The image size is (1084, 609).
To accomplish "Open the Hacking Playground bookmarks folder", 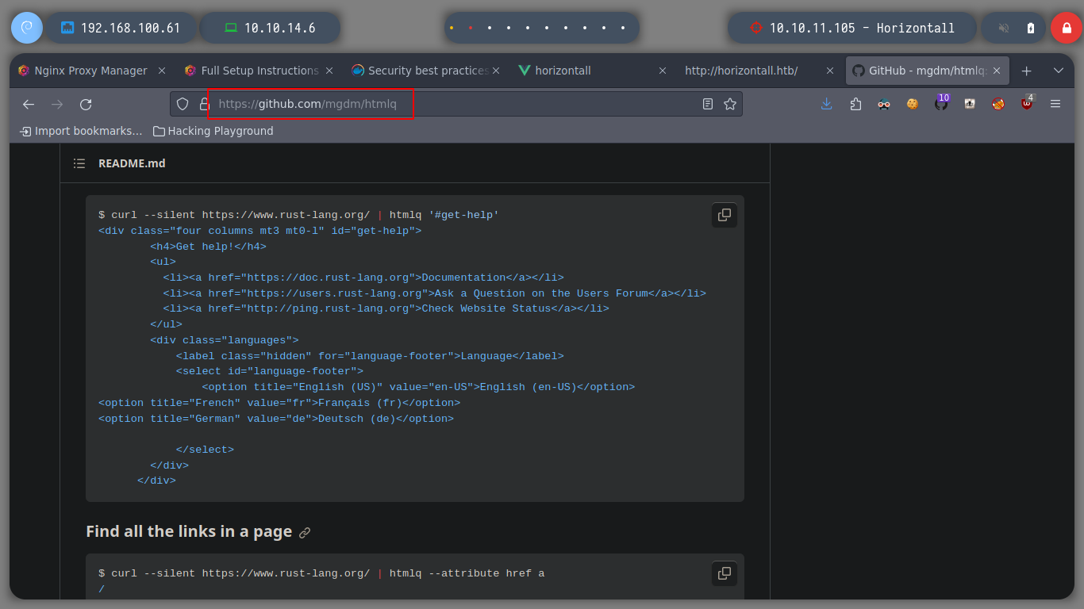I will tap(213, 131).
